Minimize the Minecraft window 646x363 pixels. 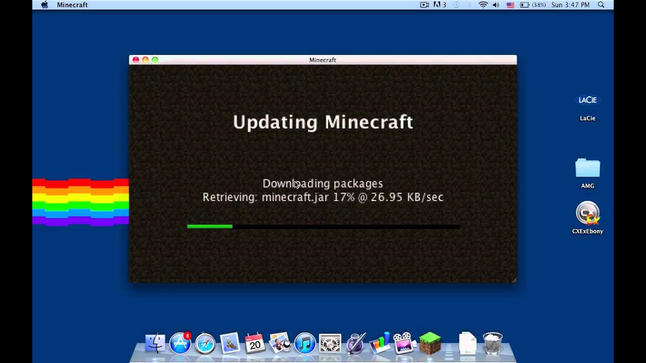coord(145,59)
